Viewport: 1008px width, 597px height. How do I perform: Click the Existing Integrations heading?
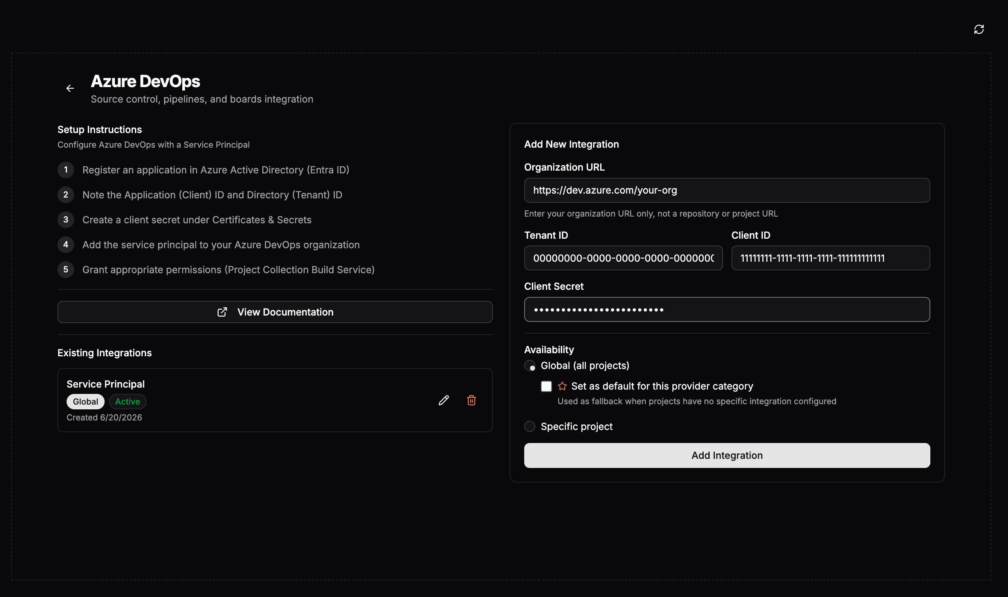[105, 353]
